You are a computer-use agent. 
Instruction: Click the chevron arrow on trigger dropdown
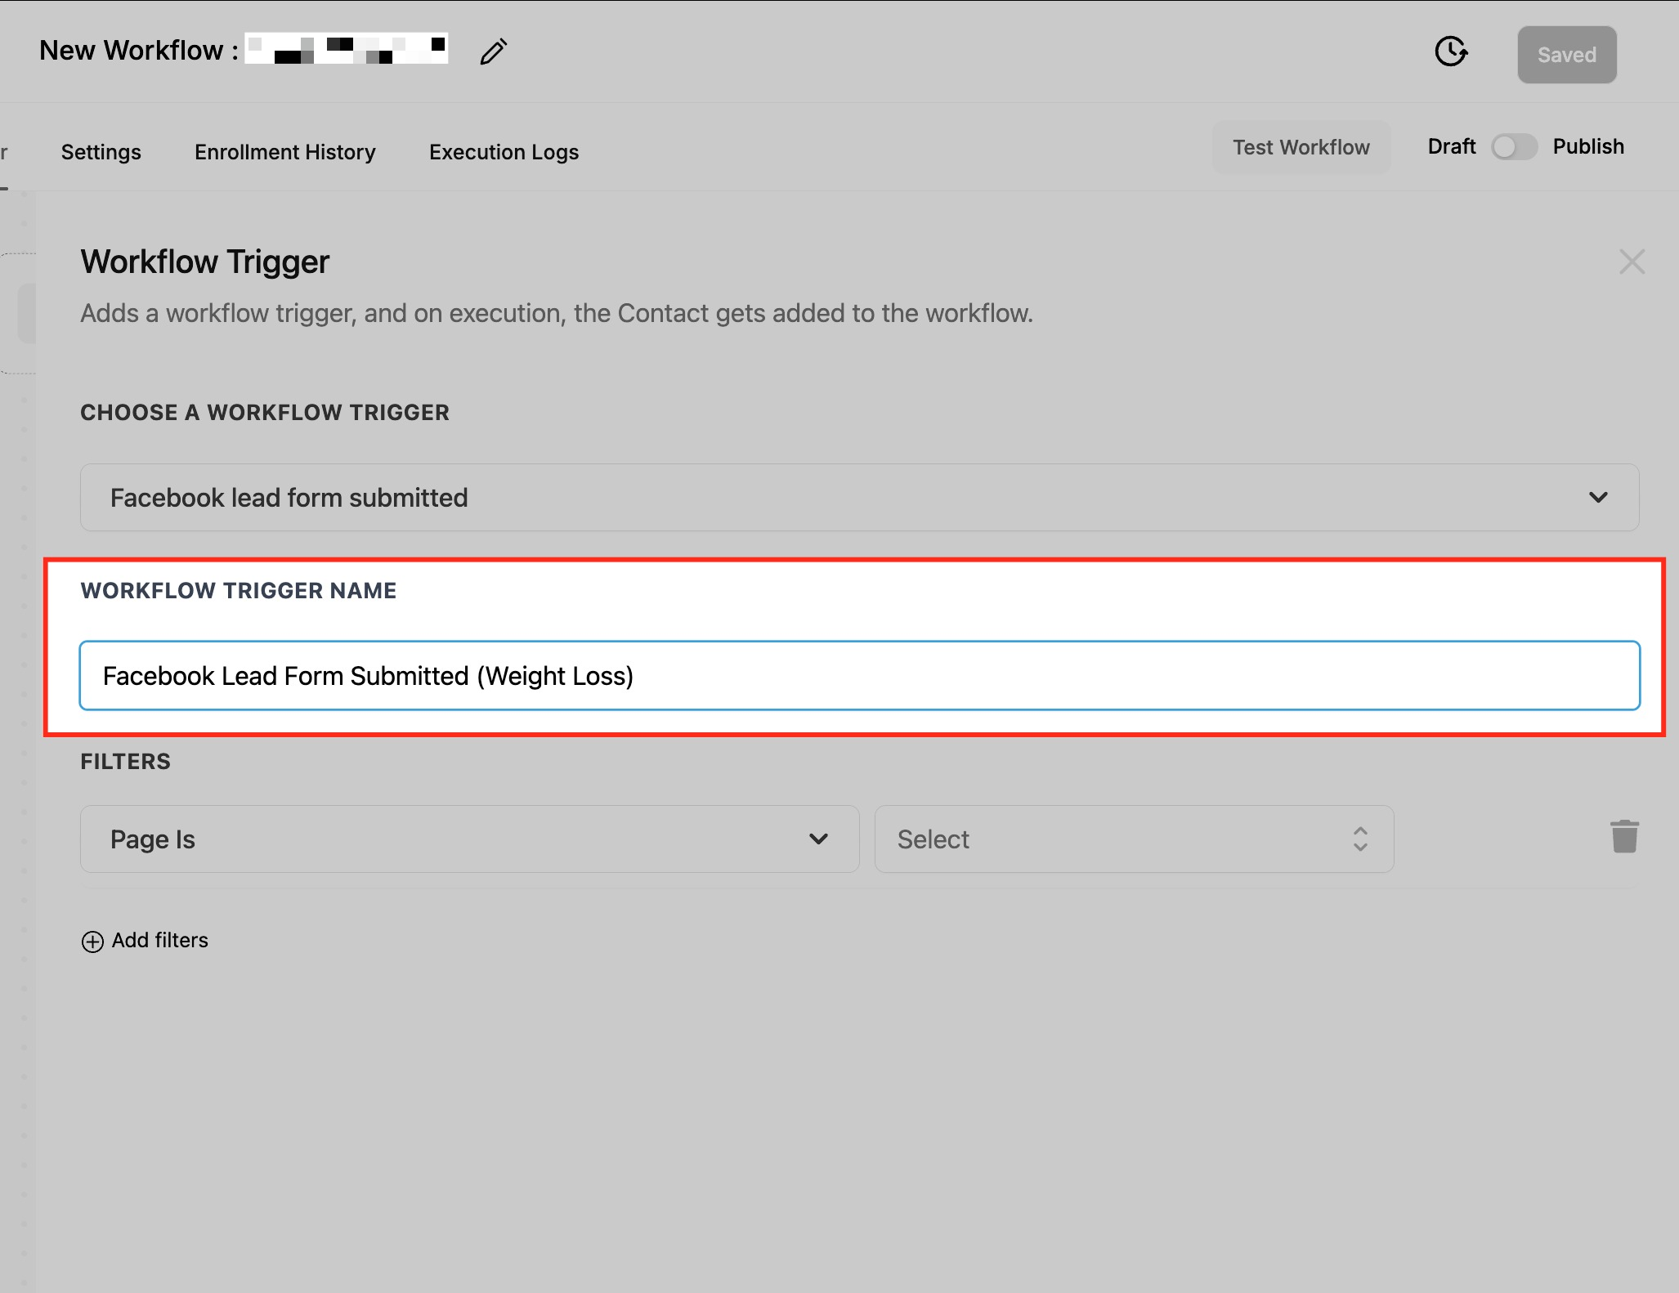click(x=1598, y=498)
